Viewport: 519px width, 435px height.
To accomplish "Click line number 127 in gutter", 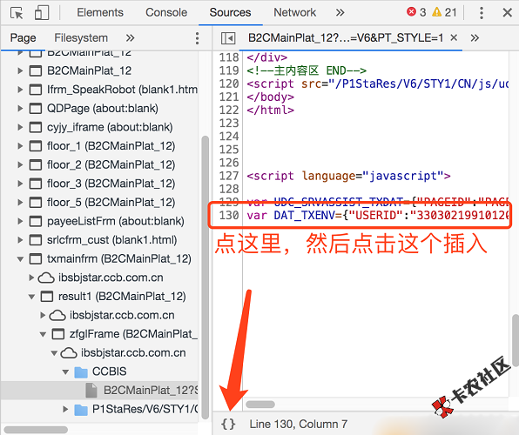I will tap(229, 176).
